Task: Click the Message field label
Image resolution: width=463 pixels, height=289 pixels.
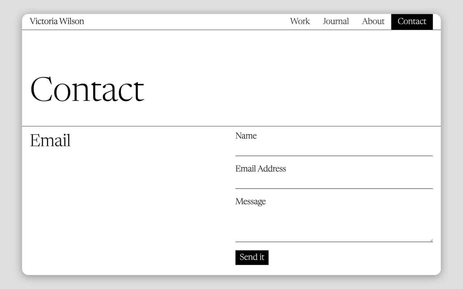Action: tap(251, 201)
